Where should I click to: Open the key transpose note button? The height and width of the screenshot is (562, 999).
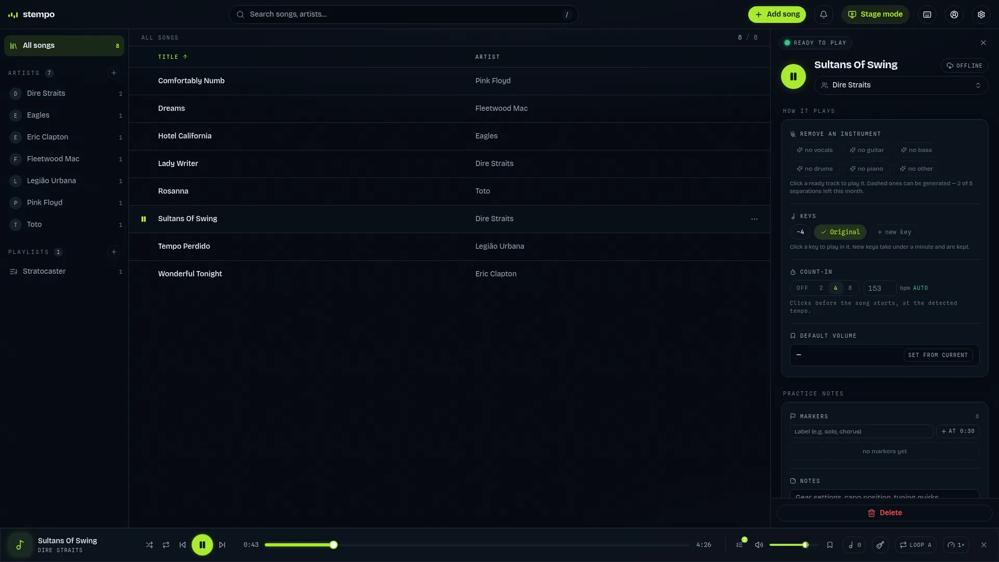[x=854, y=545]
